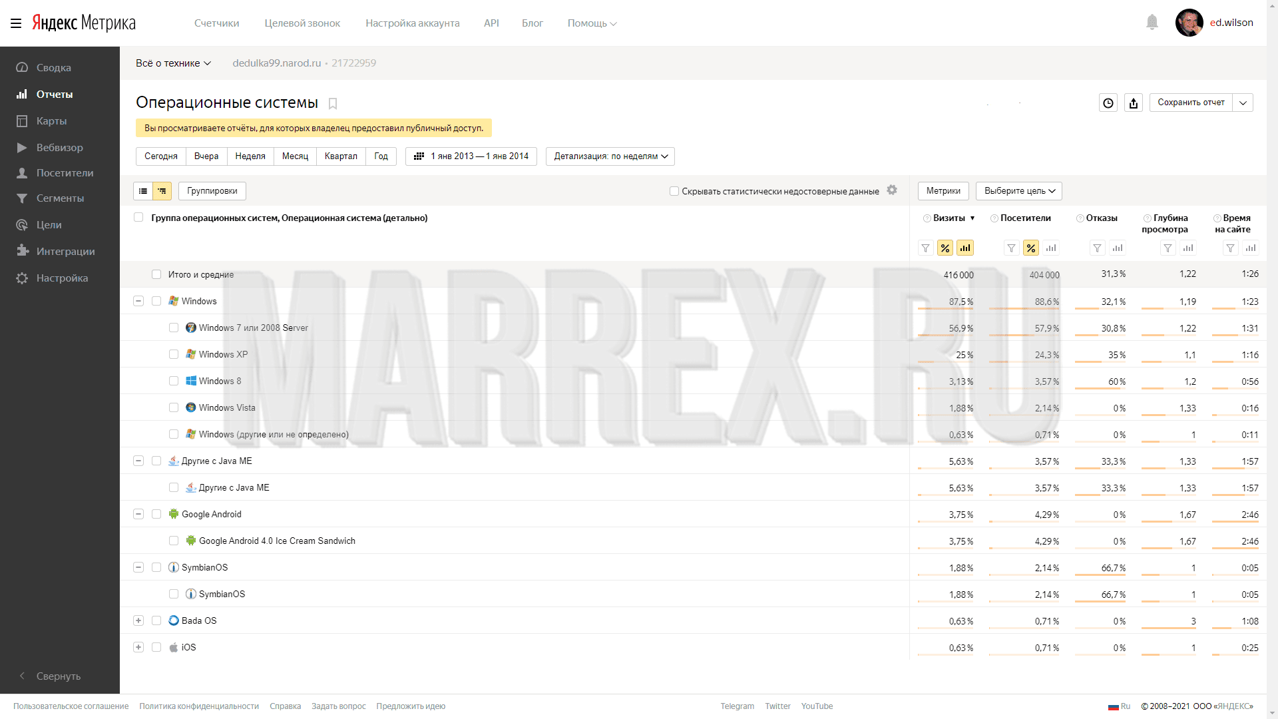The width and height of the screenshot is (1278, 719).
Task: Switch to tree list view
Action: 162,191
